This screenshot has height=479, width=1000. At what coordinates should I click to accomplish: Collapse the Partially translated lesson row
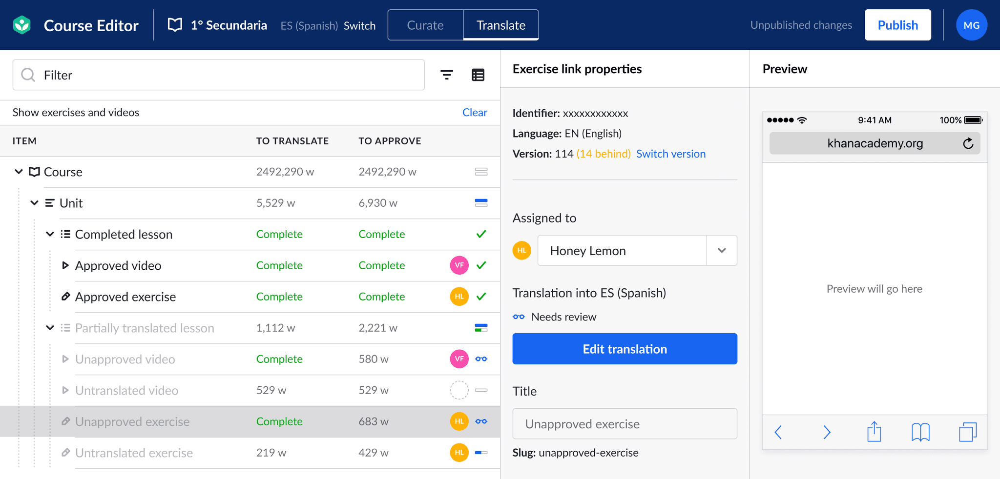50,328
